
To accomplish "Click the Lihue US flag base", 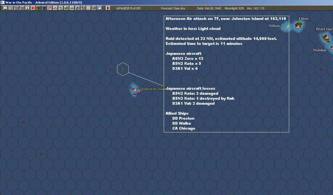I will (298, 27).
